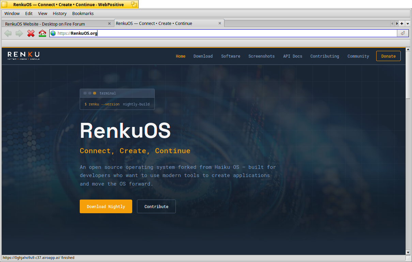The image size is (412, 262).
Task: Select the RenkuOS — Connect • Create • Continue tab
Action: pyautogui.click(x=169, y=23)
